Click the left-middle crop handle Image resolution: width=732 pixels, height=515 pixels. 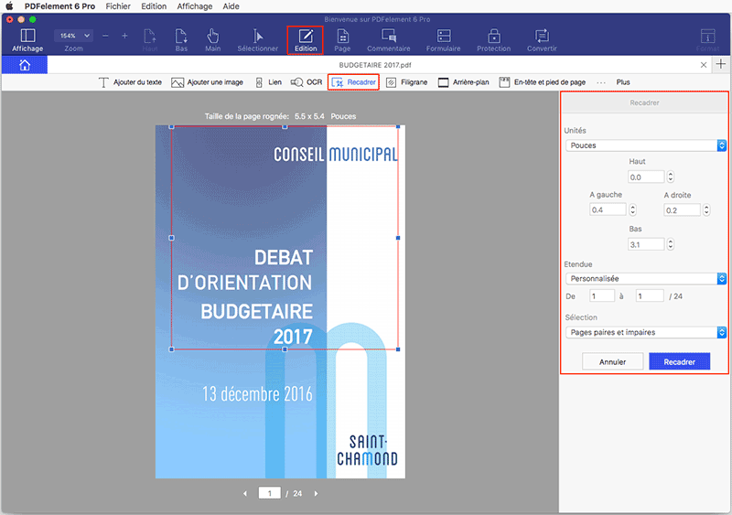(171, 238)
